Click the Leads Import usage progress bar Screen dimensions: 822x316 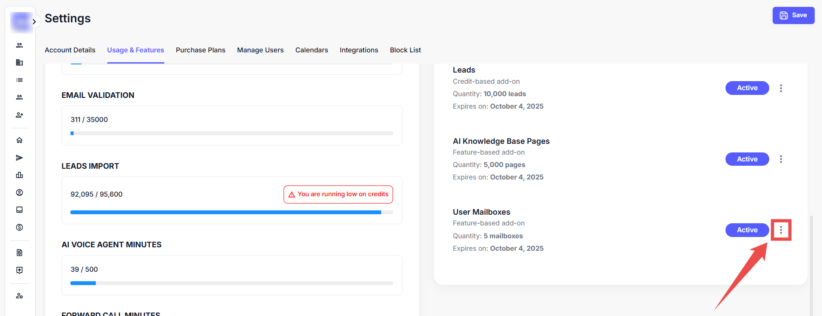tap(231, 212)
